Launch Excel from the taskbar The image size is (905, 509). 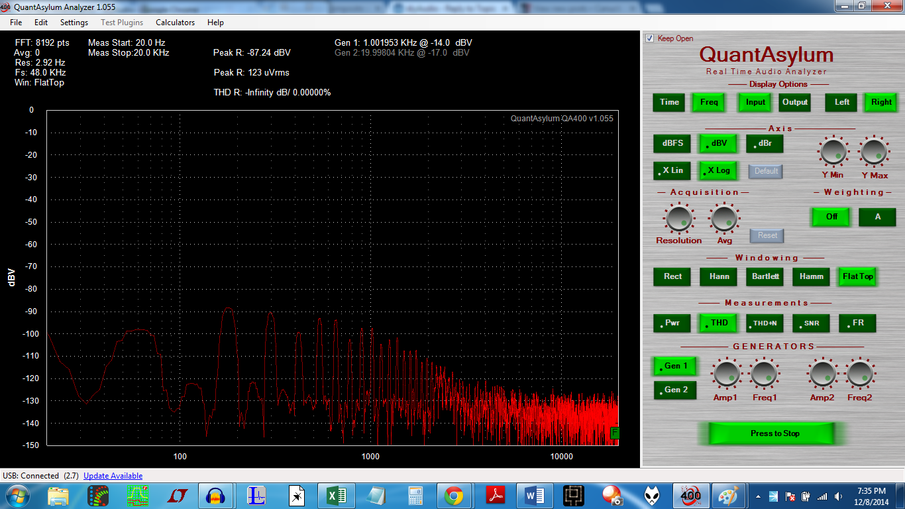click(x=337, y=496)
